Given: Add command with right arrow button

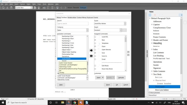Looking at the screenshot, I should (x=91, y=50).
